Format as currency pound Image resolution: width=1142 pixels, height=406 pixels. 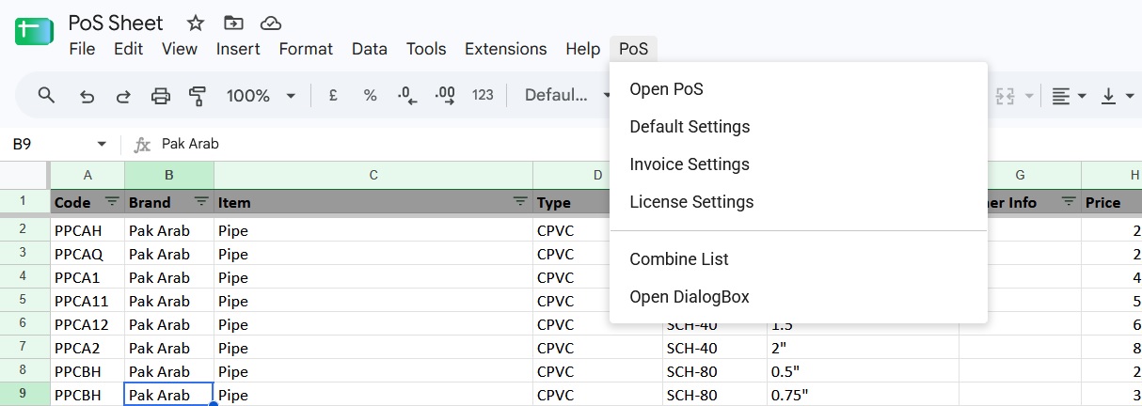[x=333, y=95]
